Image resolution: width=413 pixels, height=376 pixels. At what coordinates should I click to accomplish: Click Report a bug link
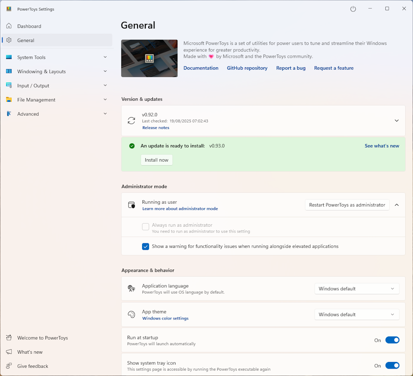point(291,68)
